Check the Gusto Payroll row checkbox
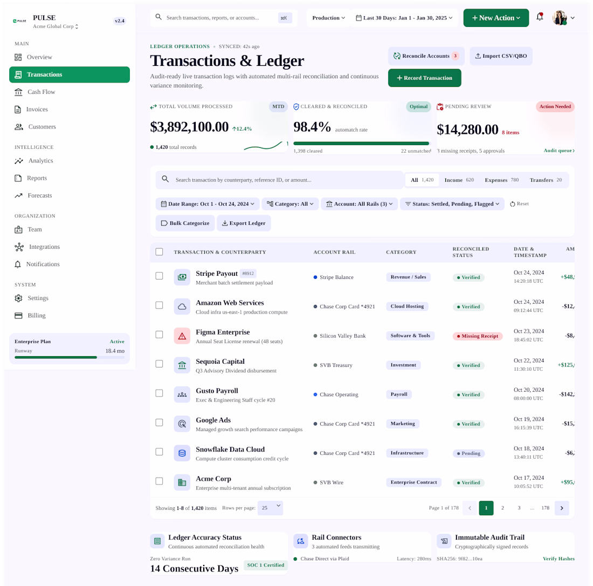The width and height of the screenshot is (593, 586). (x=159, y=393)
